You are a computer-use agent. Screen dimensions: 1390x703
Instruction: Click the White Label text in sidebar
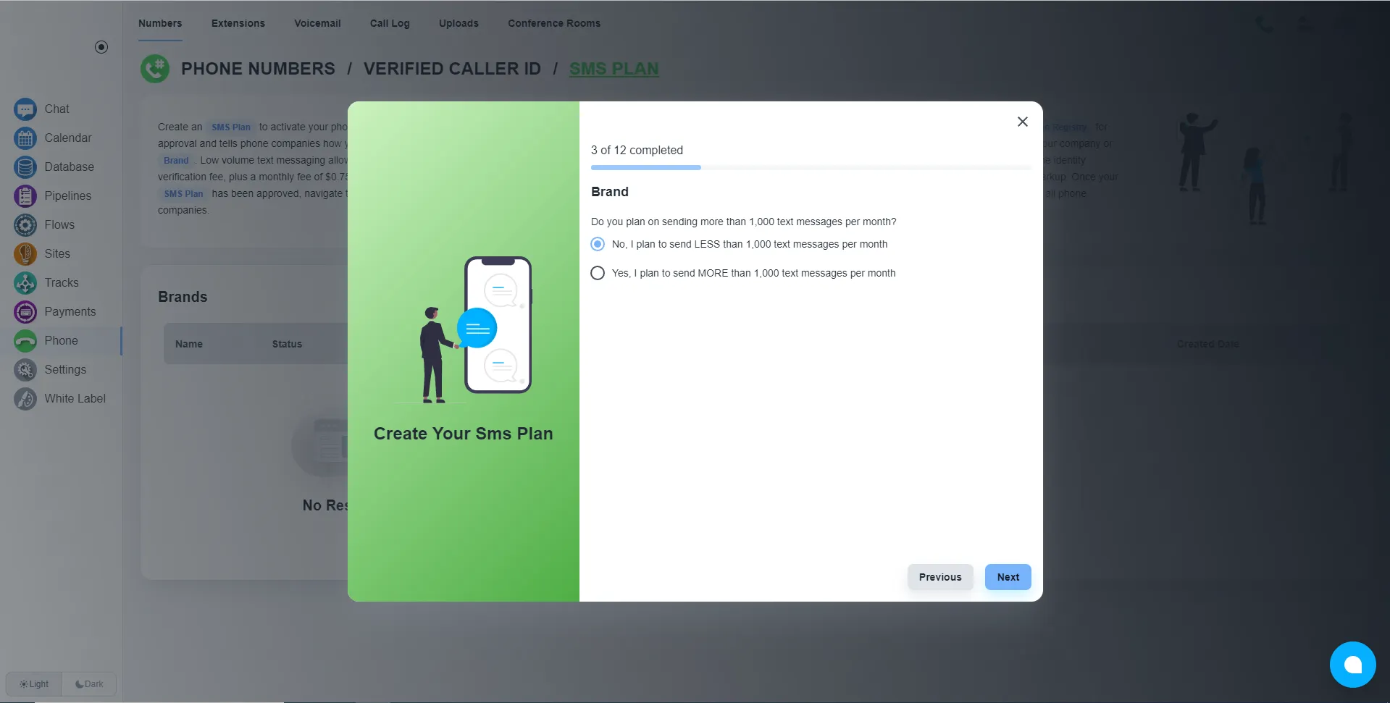tap(75, 399)
